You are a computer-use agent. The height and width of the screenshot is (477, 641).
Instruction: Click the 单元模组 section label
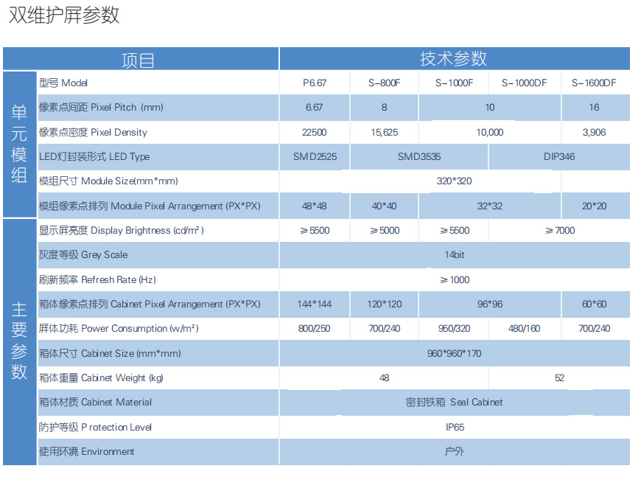coord(19,144)
